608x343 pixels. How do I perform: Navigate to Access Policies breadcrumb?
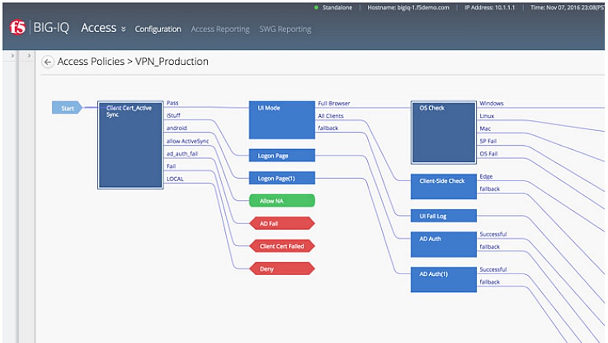[x=91, y=62]
